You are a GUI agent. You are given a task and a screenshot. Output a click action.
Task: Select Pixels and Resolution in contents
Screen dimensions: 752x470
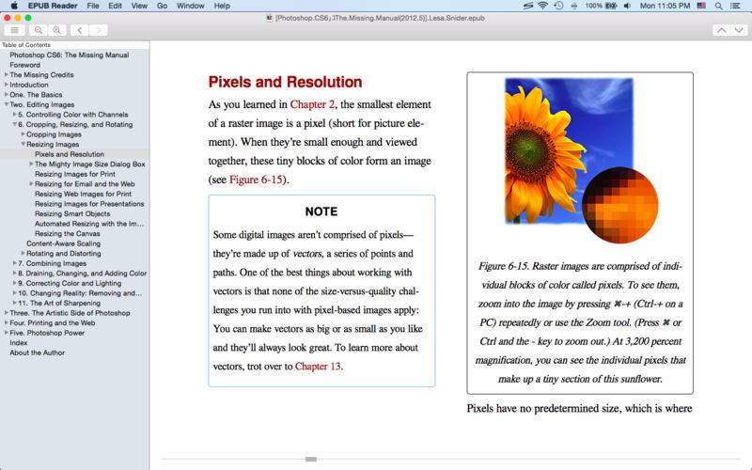click(x=70, y=154)
